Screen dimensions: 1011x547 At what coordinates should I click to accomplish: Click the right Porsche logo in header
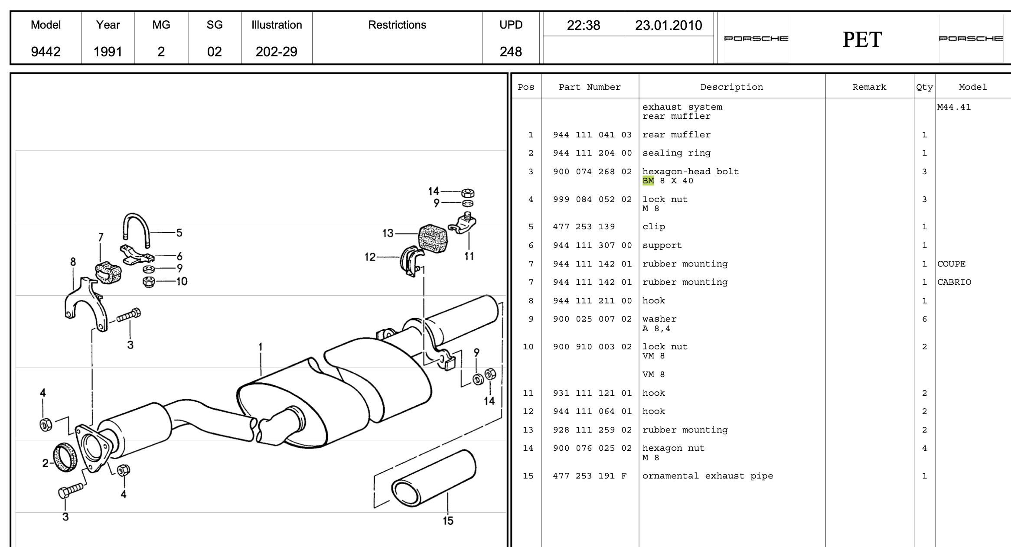click(x=971, y=39)
